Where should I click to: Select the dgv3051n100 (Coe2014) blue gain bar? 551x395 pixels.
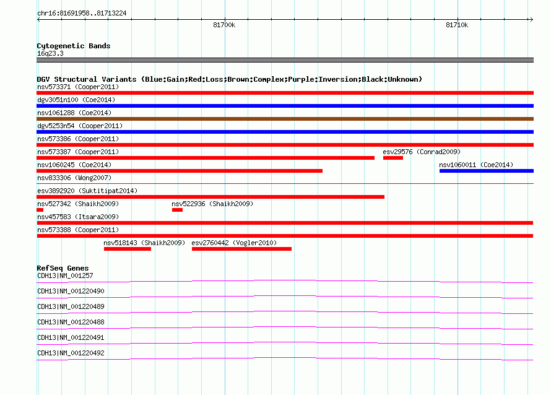click(x=285, y=106)
